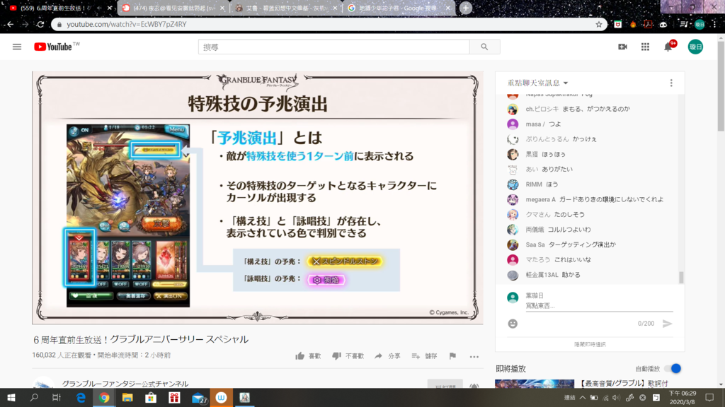Send the chat message arrow

pos(667,324)
